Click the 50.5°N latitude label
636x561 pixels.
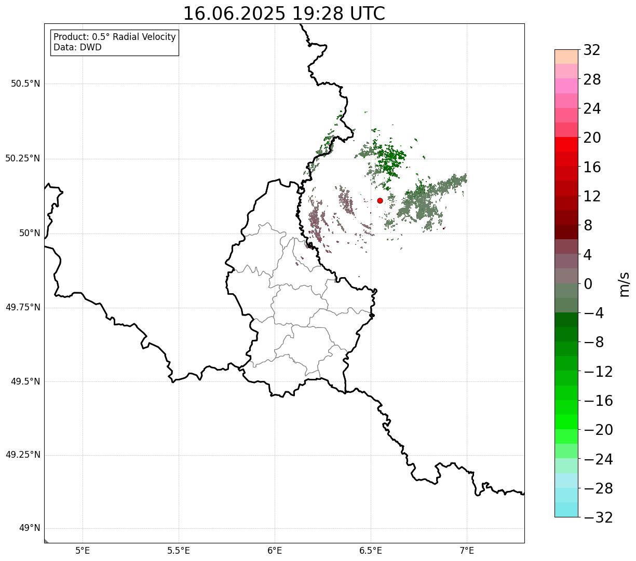[x=25, y=84]
